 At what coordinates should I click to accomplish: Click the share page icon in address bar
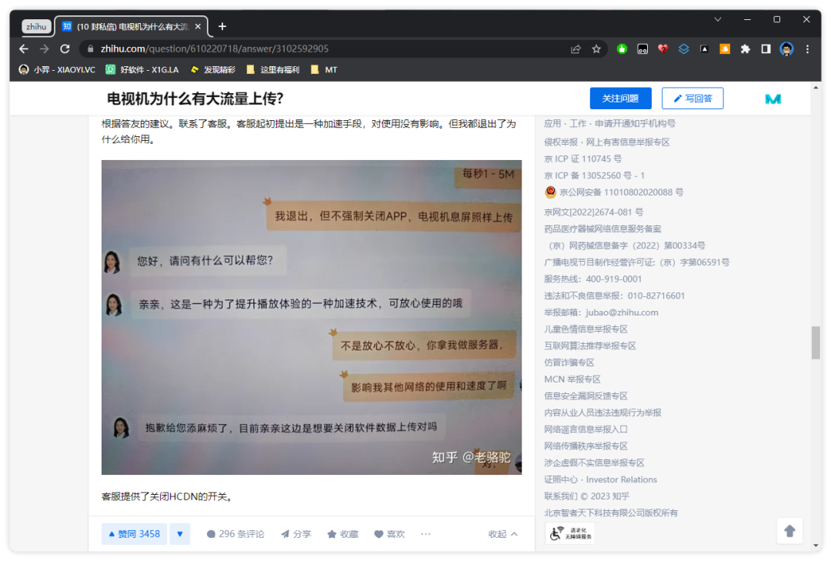coord(576,48)
